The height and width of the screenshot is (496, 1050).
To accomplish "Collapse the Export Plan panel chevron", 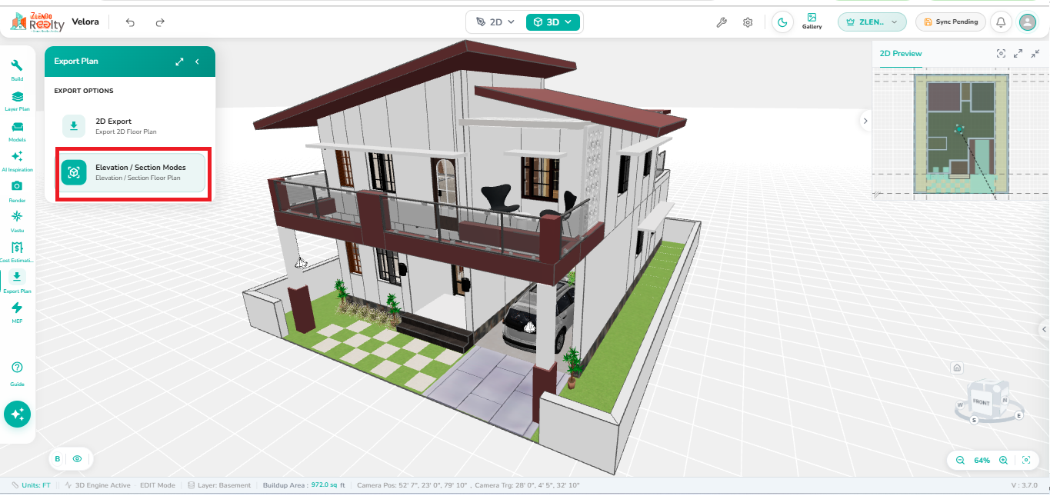I will pos(197,62).
